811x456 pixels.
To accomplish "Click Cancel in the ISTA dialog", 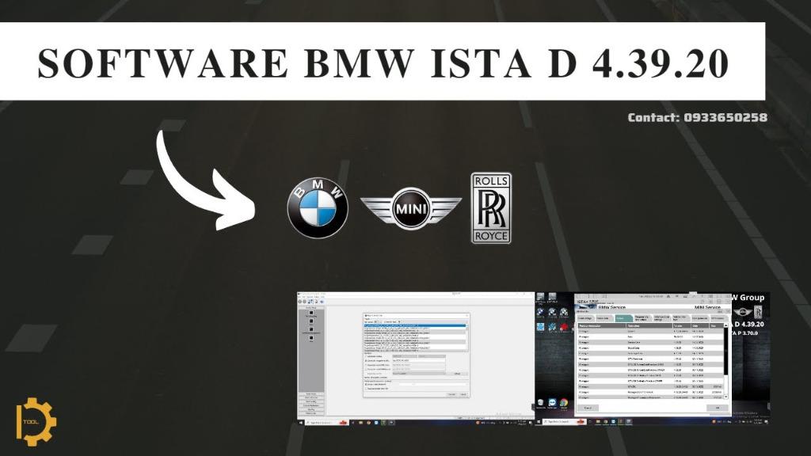I will point(588,408).
